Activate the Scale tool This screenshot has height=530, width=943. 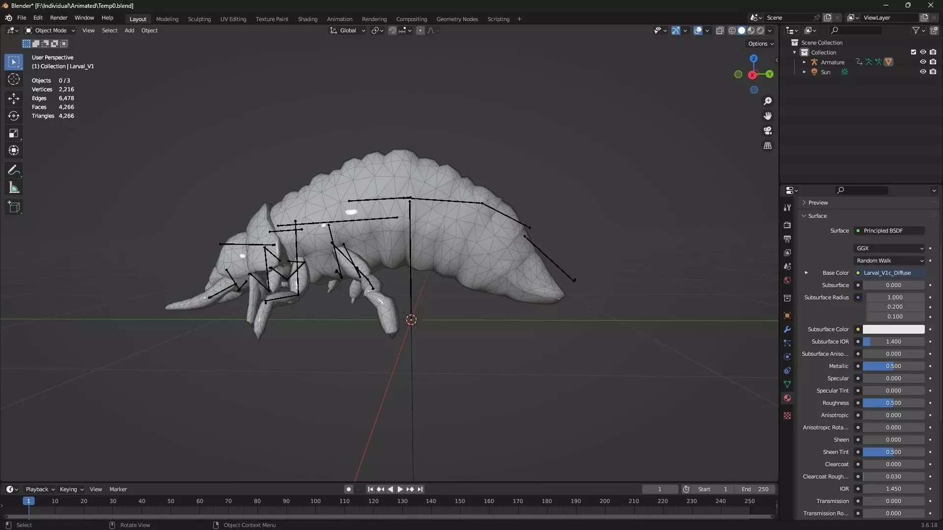(14, 133)
